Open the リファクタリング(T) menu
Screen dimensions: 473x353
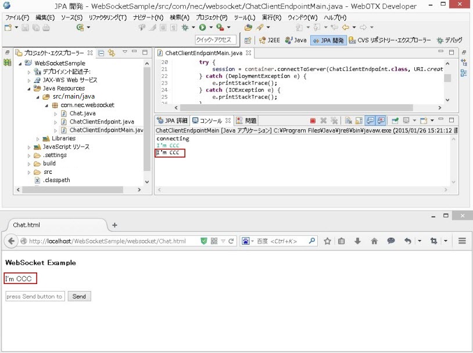tap(107, 17)
